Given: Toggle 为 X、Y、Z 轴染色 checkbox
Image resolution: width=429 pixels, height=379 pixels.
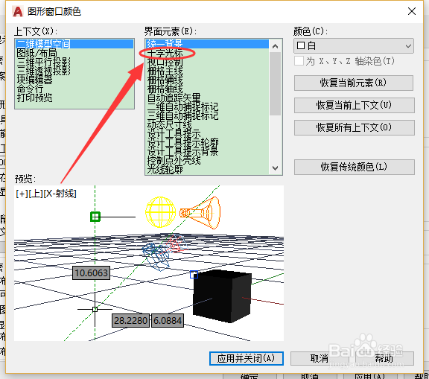Looking at the screenshot, I should (299, 61).
